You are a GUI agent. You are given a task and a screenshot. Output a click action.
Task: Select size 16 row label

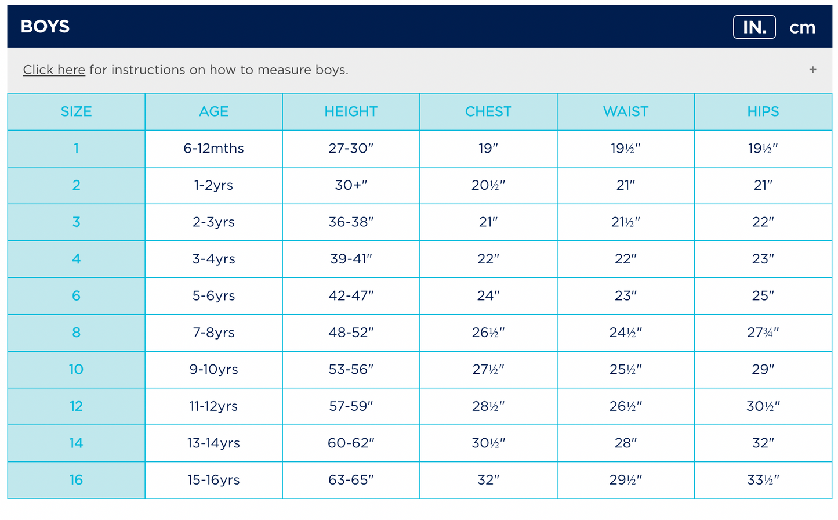[76, 480]
